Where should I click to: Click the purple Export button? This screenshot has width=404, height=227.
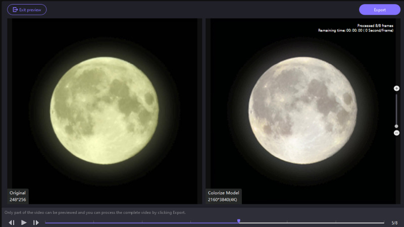coord(379,10)
